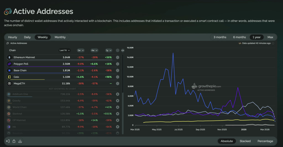Image resolution: width=283 pixels, height=147 pixels.
Task: Click the select-all chains icon in header
Action: (117, 50)
